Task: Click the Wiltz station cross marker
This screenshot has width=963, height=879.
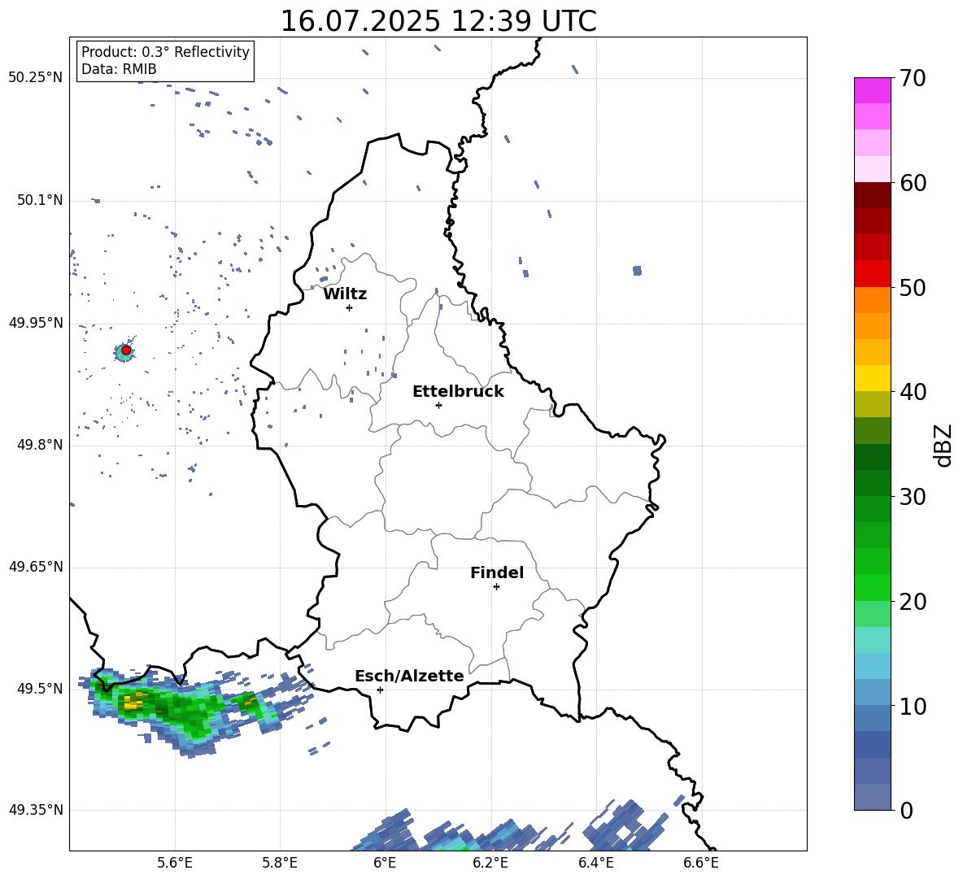Action: (x=350, y=307)
